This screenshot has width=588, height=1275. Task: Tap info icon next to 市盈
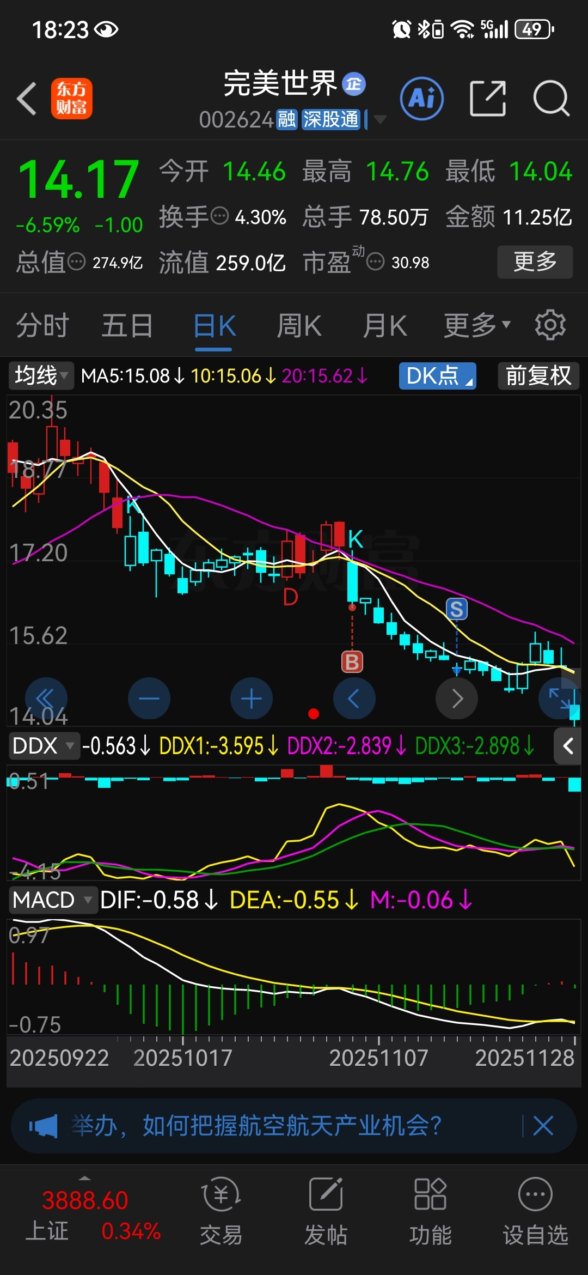pos(375,262)
